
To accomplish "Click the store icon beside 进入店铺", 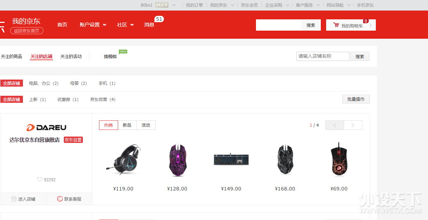I will [x=14, y=199].
